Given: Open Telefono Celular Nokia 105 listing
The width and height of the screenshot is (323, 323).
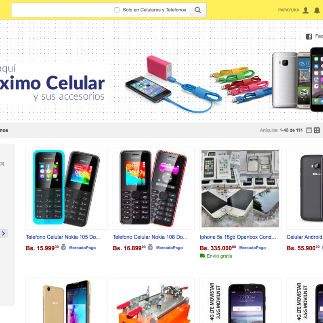Looking at the screenshot, I should point(63,237).
